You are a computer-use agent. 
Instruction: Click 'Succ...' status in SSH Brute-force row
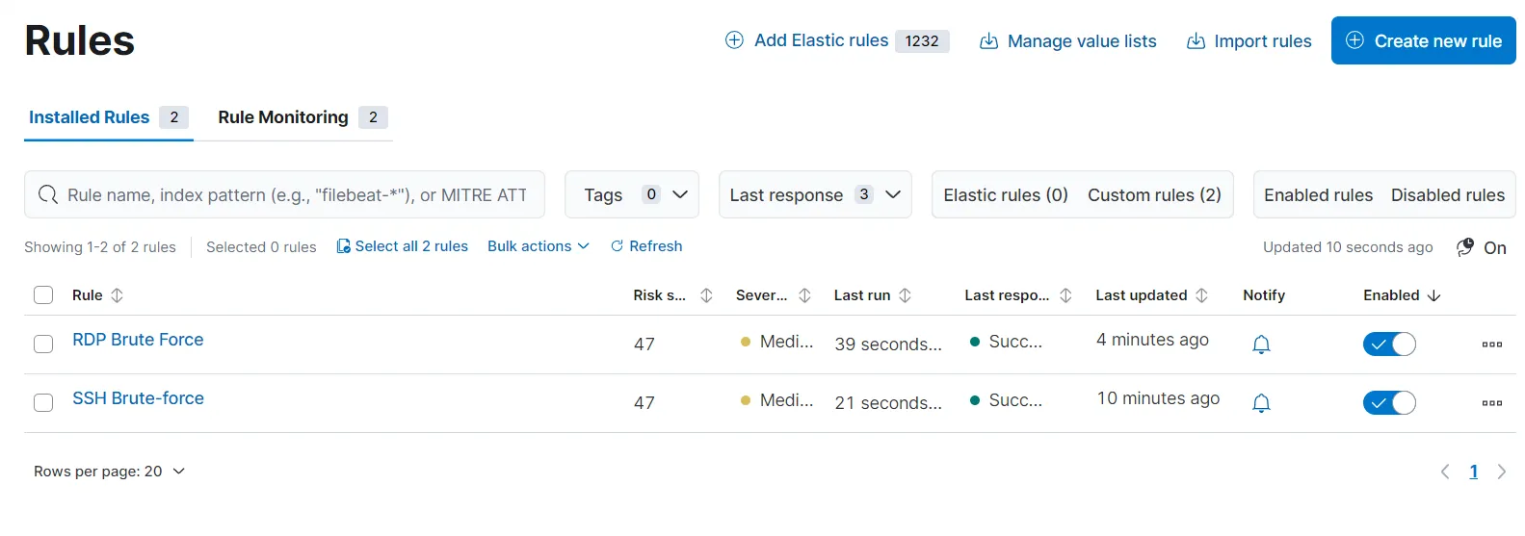coord(1015,400)
